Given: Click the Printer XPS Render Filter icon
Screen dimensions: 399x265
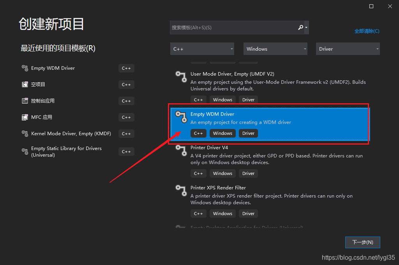Looking at the screenshot, I should tap(181, 191).
